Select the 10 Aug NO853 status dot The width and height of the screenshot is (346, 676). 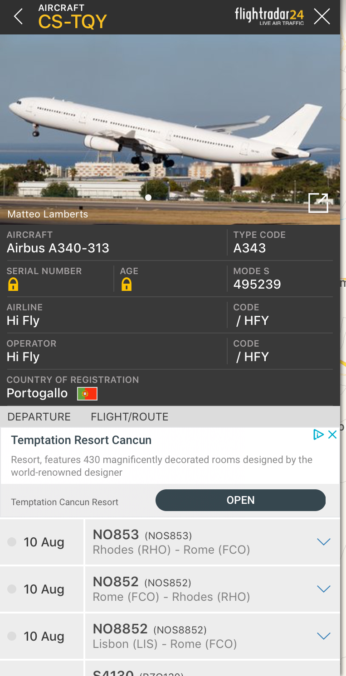pyautogui.click(x=12, y=542)
